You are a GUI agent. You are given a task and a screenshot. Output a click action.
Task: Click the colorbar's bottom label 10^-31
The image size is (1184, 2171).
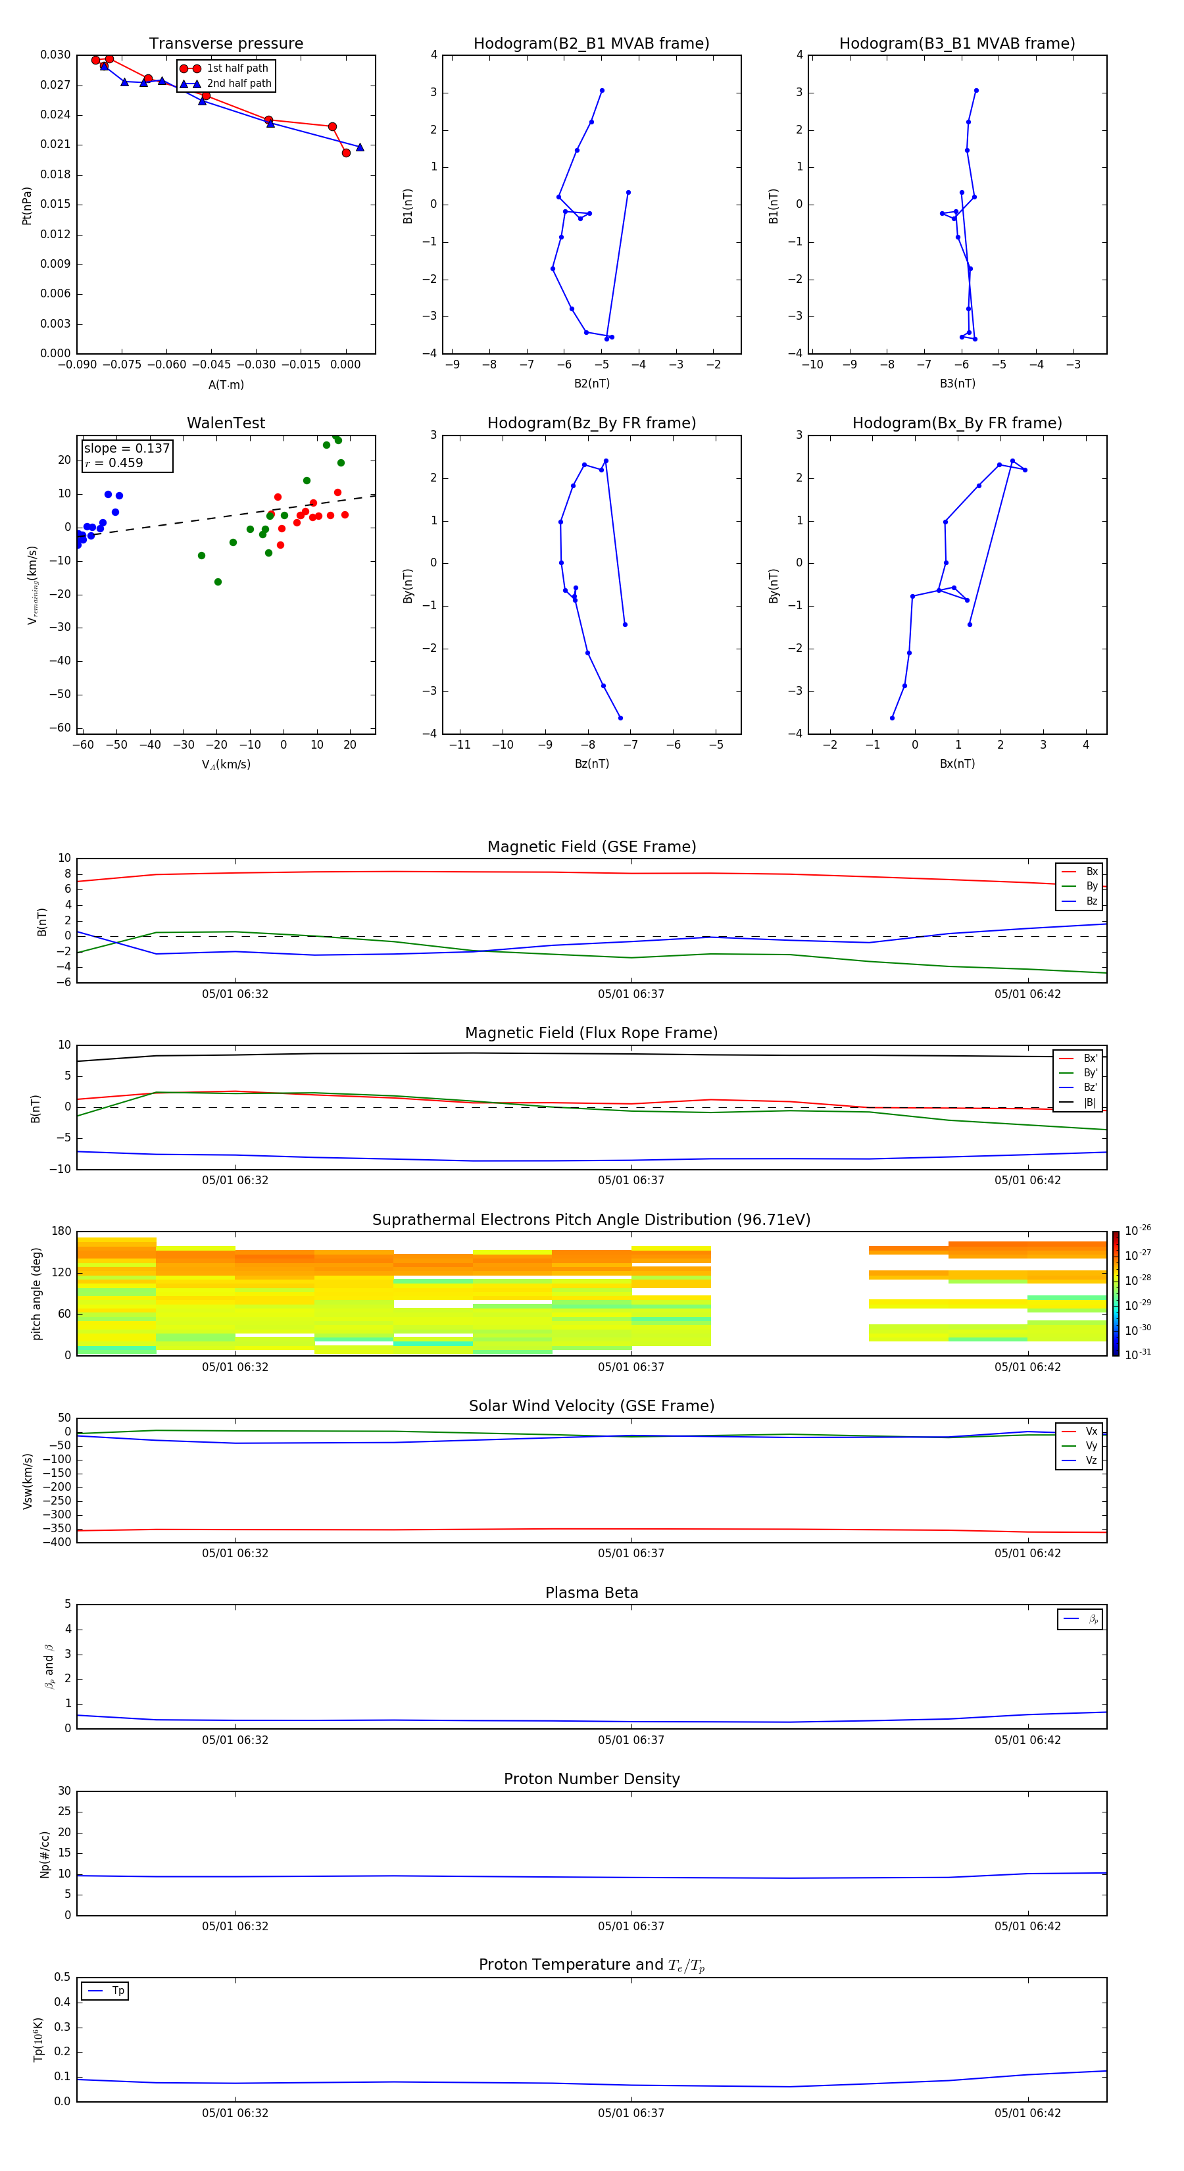point(1138,1355)
